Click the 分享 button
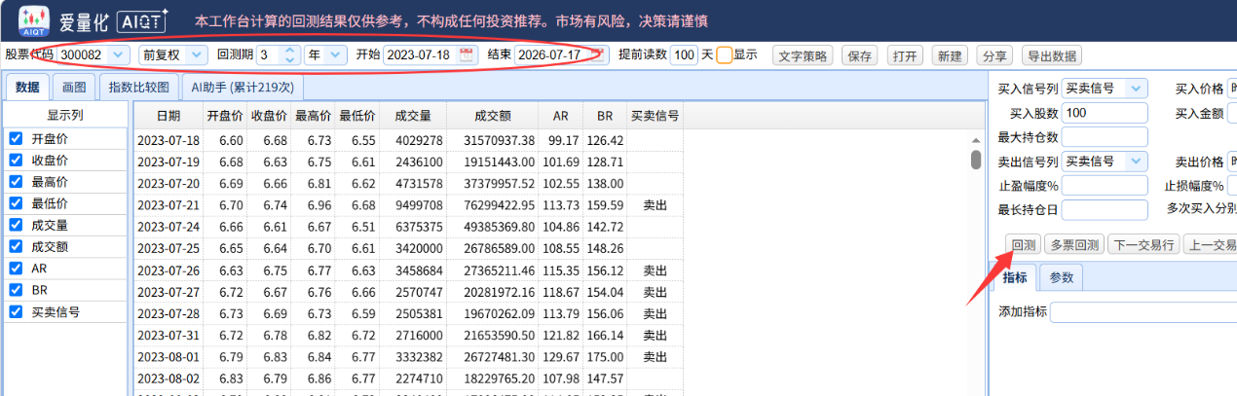The width and height of the screenshot is (1237, 396). click(x=995, y=55)
